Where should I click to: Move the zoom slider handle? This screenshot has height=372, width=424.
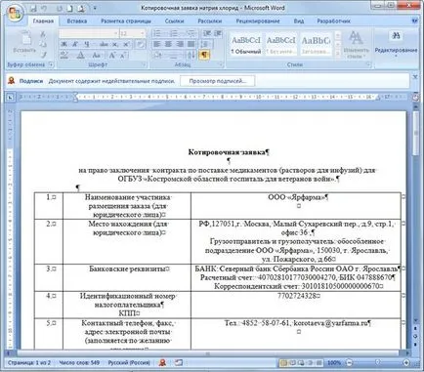click(x=377, y=362)
